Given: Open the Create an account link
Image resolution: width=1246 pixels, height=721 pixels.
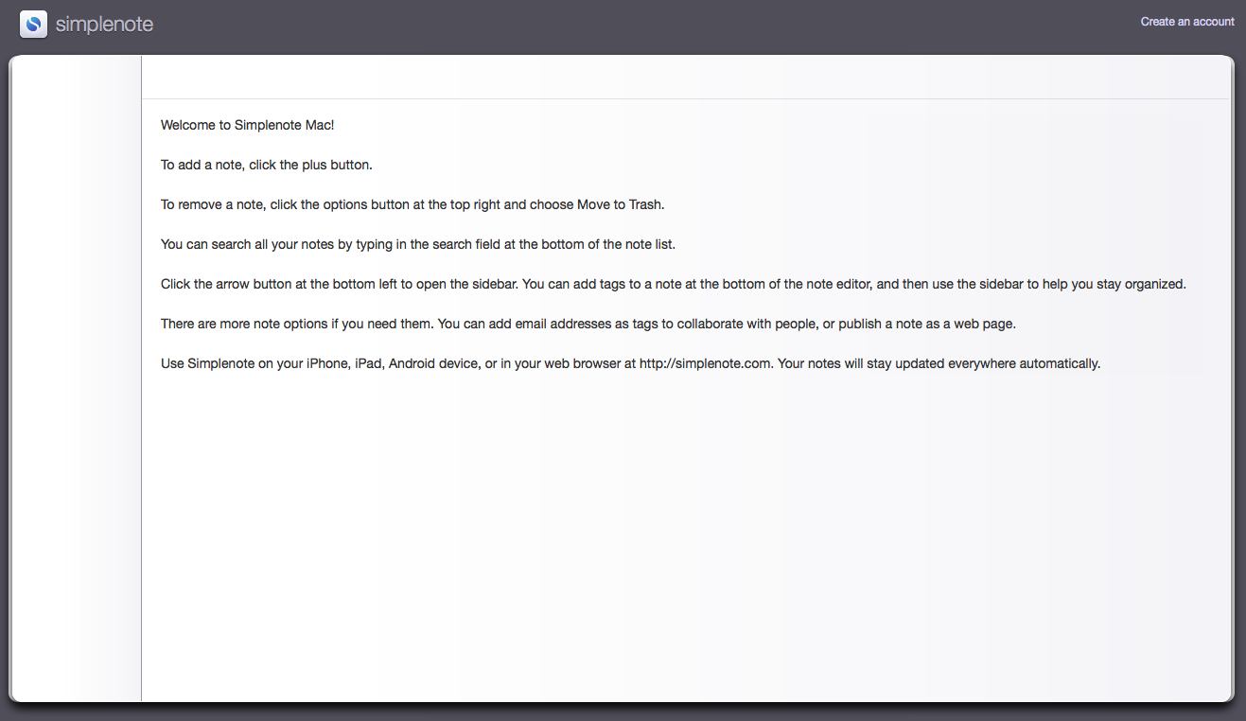Looking at the screenshot, I should 1187,22.
